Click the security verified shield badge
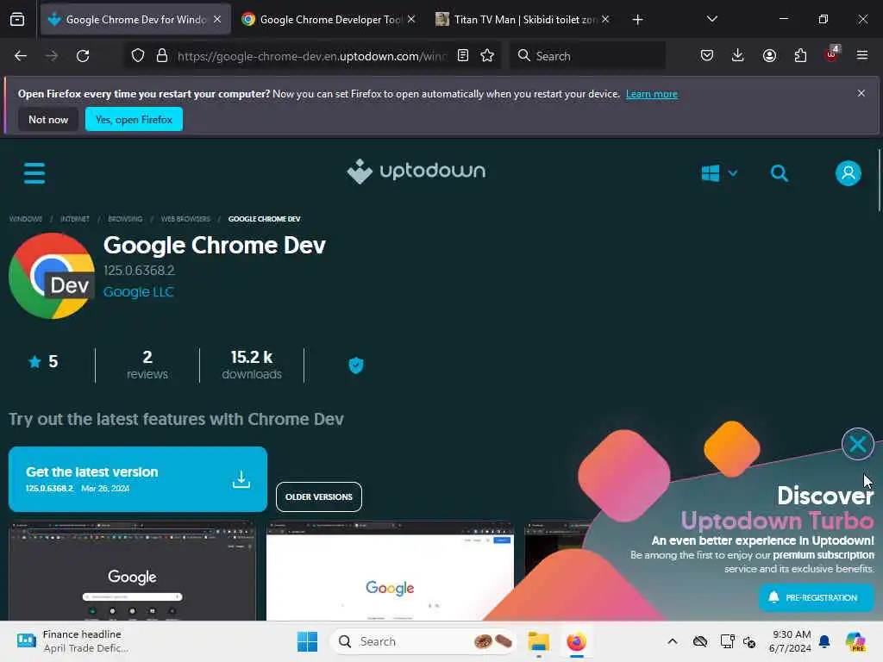This screenshot has width=883, height=662. pyautogui.click(x=356, y=365)
